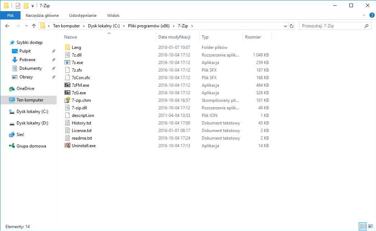Click the Obrazy sidebar icon
The image size is (376, 231).
tap(15, 77)
